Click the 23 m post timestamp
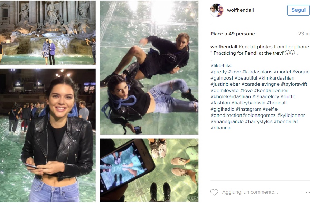This screenshot has height=203, width=310. 304,34
